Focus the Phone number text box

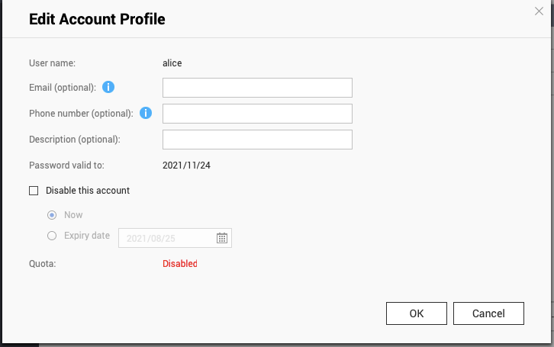point(257,114)
